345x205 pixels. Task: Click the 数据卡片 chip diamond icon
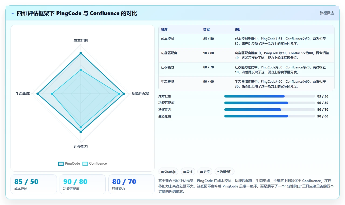coord(218,172)
